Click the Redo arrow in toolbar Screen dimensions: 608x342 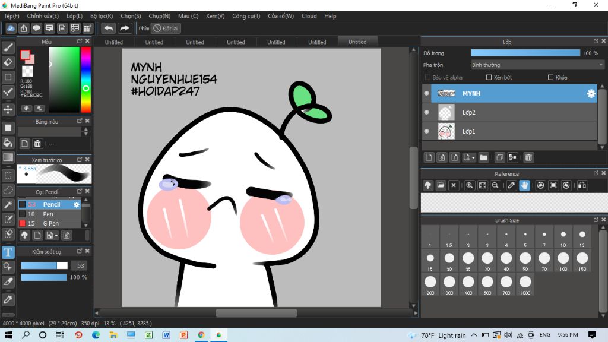point(125,28)
